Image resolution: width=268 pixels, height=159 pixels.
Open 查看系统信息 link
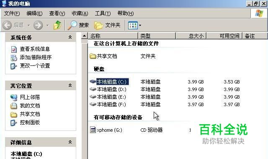(35, 49)
